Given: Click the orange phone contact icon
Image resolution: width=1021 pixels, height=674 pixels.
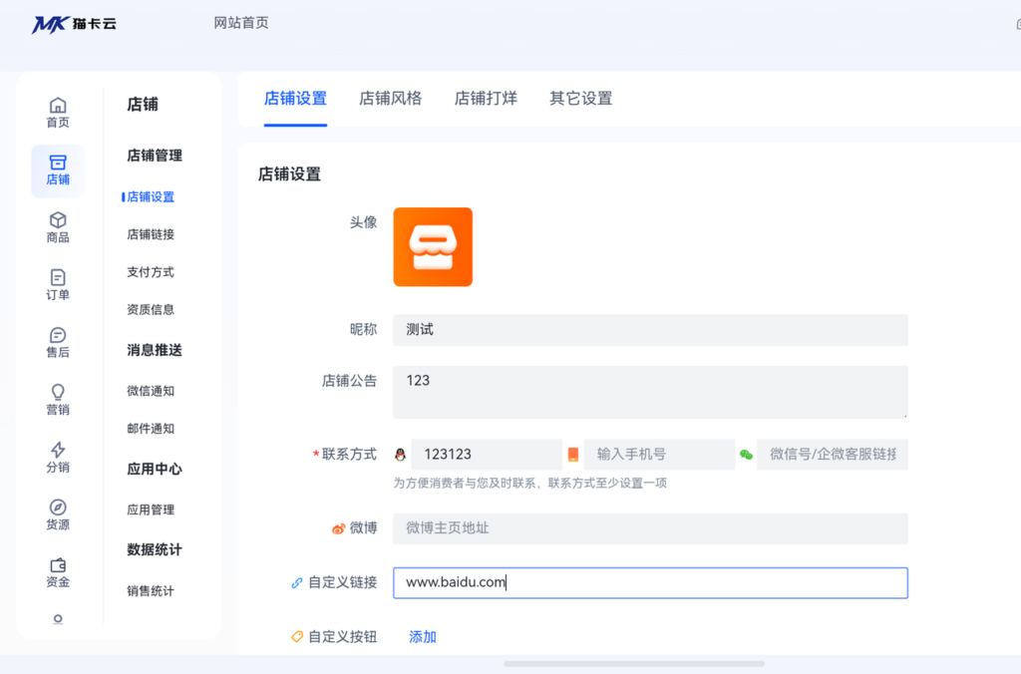Looking at the screenshot, I should click(x=573, y=455).
